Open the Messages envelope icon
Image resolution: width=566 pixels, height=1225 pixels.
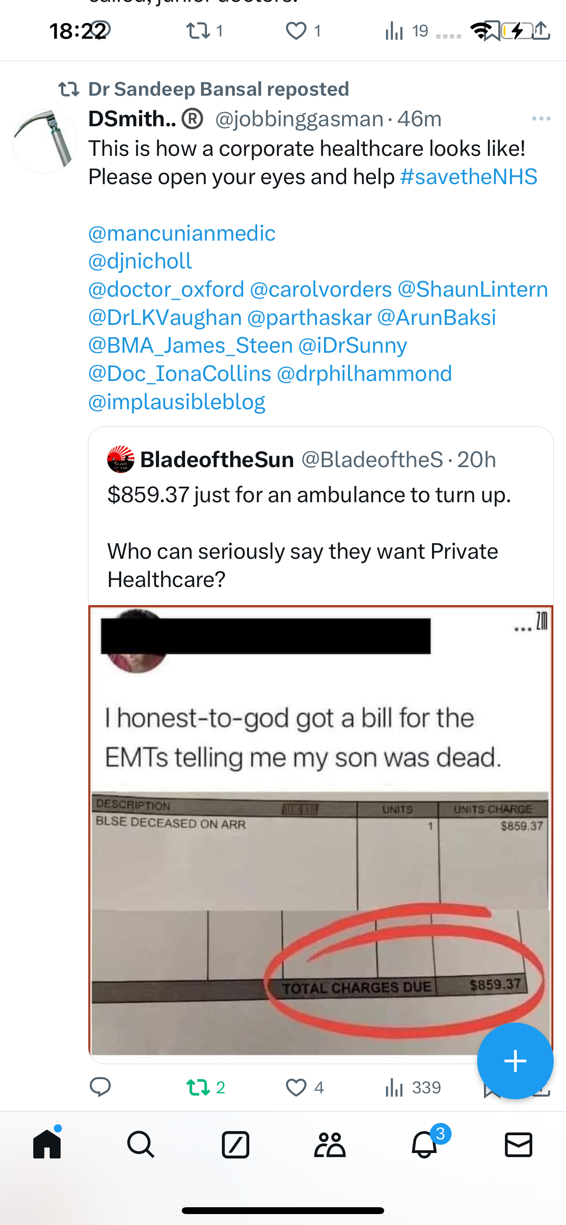[x=519, y=1144]
